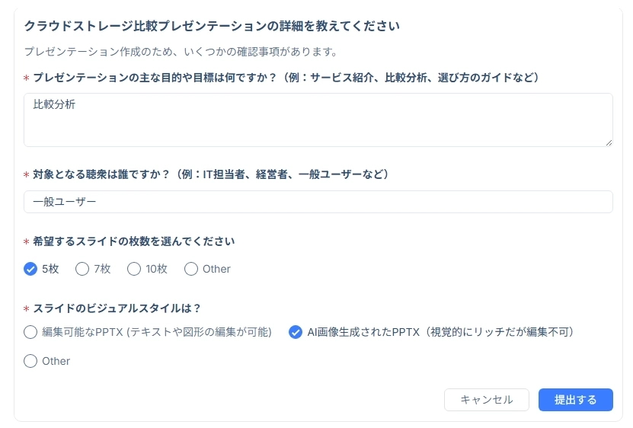Image resolution: width=633 pixels, height=428 pixels.
Task: Click the red asterisk beside the visual style question
Action: [x=27, y=309]
